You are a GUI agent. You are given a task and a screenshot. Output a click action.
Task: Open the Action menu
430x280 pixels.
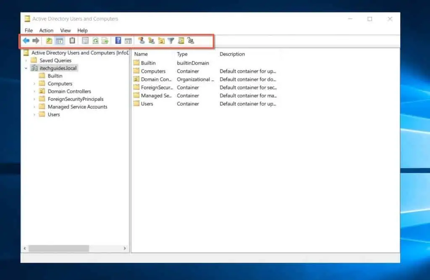click(46, 30)
